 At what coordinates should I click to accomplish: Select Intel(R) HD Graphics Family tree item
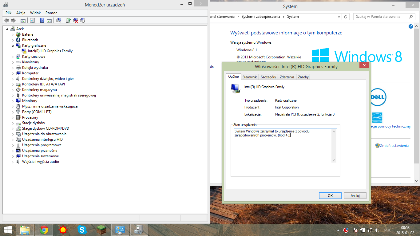pos(50,51)
